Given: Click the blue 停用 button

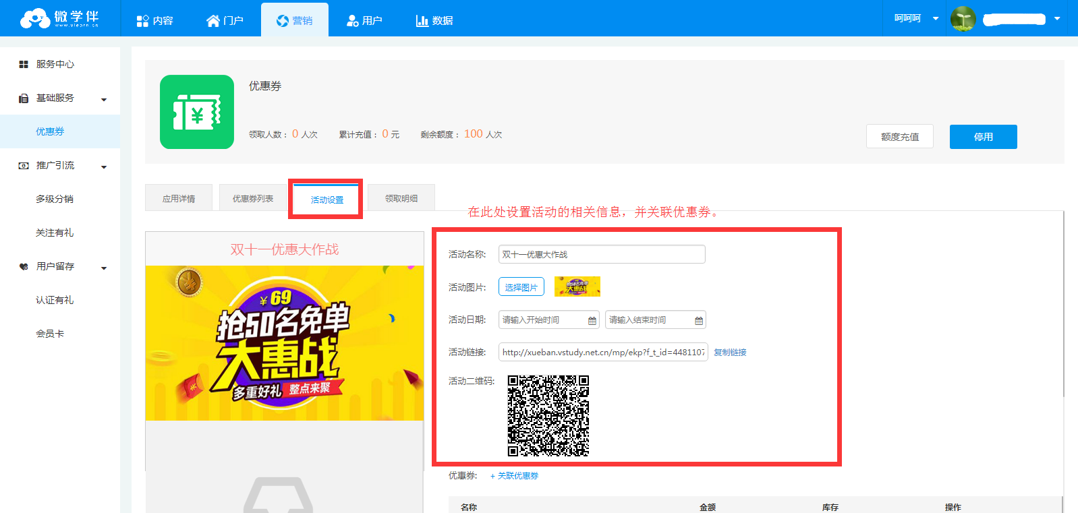Looking at the screenshot, I should pyautogui.click(x=984, y=137).
